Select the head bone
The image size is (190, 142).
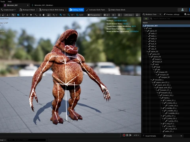[x=158, y=67]
